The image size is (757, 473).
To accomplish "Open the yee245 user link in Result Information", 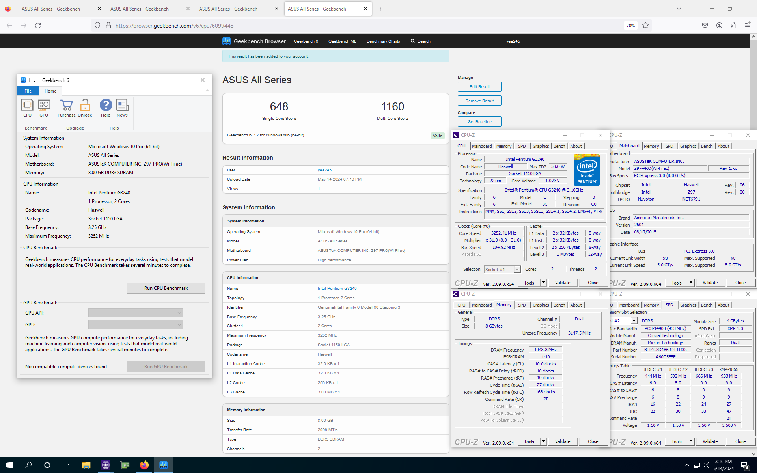I will (324, 170).
